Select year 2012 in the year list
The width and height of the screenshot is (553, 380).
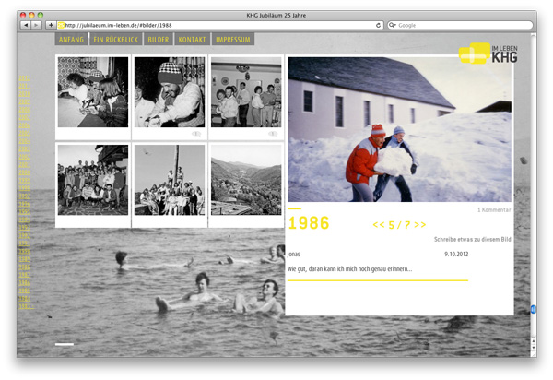coord(24,78)
